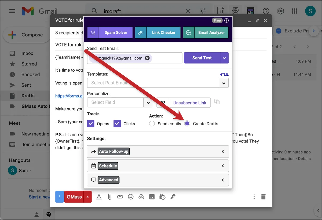This screenshot has width=322, height=220.
Task: Open the forms link in email body
Action: tap(69, 96)
